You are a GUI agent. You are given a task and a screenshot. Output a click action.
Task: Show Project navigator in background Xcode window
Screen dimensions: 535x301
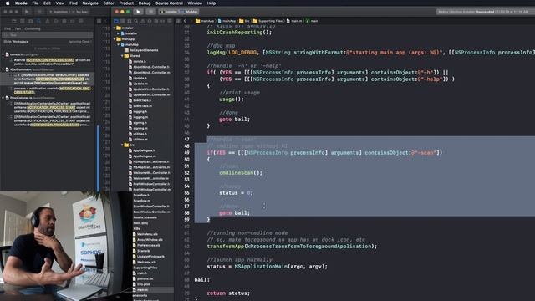click(x=14, y=21)
